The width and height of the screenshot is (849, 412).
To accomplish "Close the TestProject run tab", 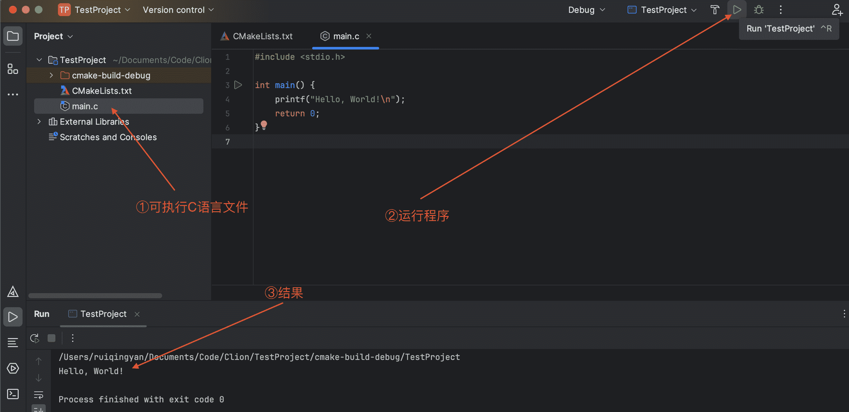I will 137,314.
